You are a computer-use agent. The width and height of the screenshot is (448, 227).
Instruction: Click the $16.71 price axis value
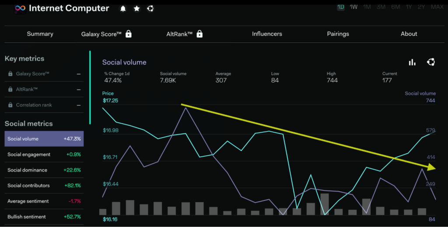coord(110,157)
